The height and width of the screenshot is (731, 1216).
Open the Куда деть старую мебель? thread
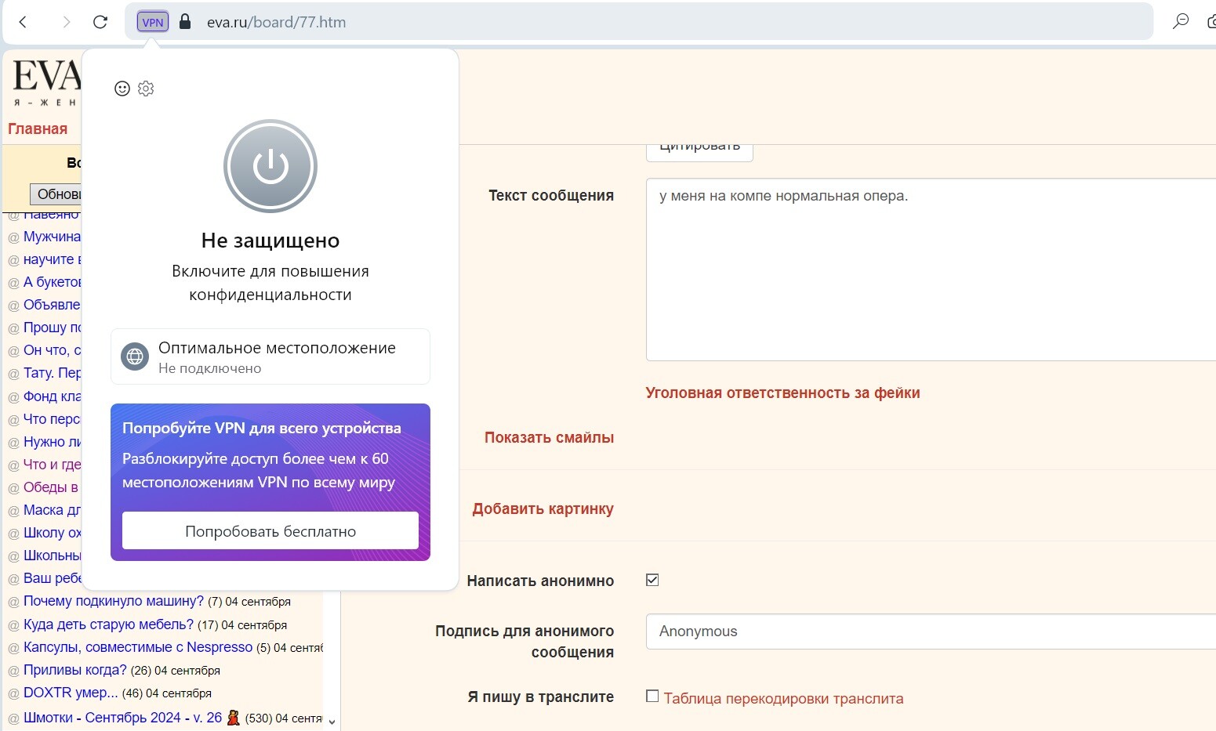pos(108,624)
